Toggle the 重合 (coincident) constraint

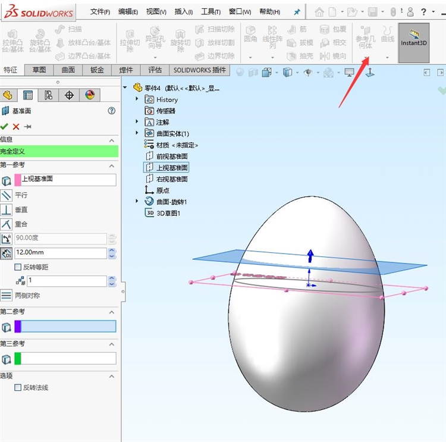(x=7, y=224)
